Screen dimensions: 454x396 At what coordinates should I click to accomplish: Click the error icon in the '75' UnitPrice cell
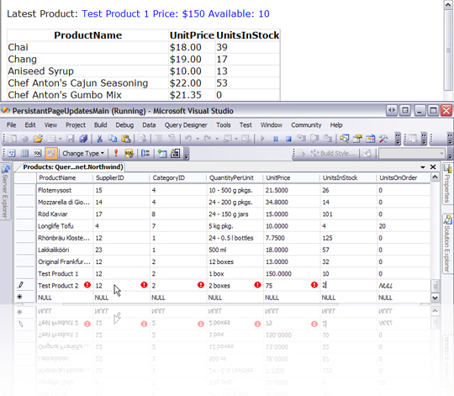[x=314, y=285]
